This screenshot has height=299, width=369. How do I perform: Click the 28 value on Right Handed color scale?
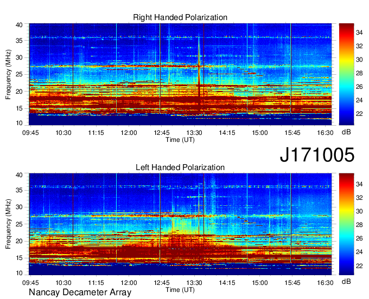click(x=359, y=73)
